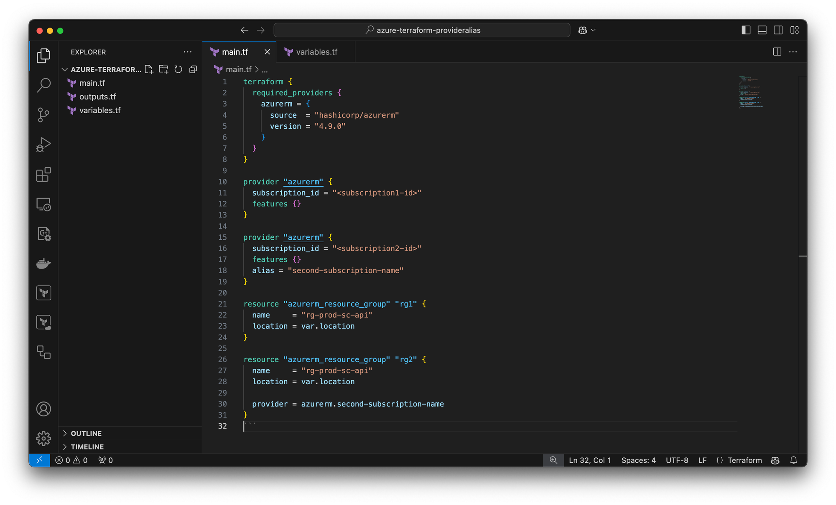Change indentation via Spaces: 4
This screenshot has height=505, width=836.
(638, 460)
